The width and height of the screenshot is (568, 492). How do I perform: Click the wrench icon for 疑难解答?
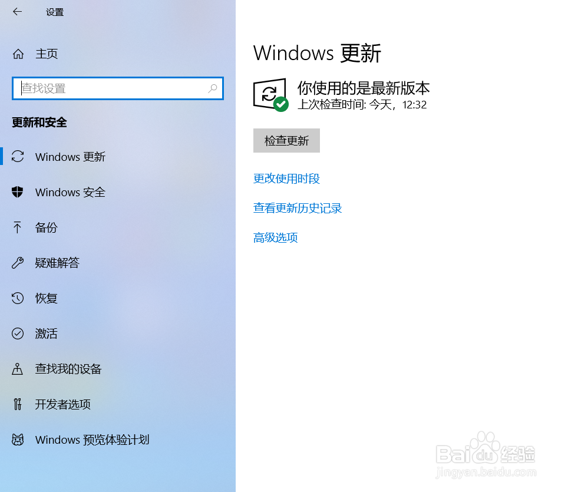[x=18, y=263]
